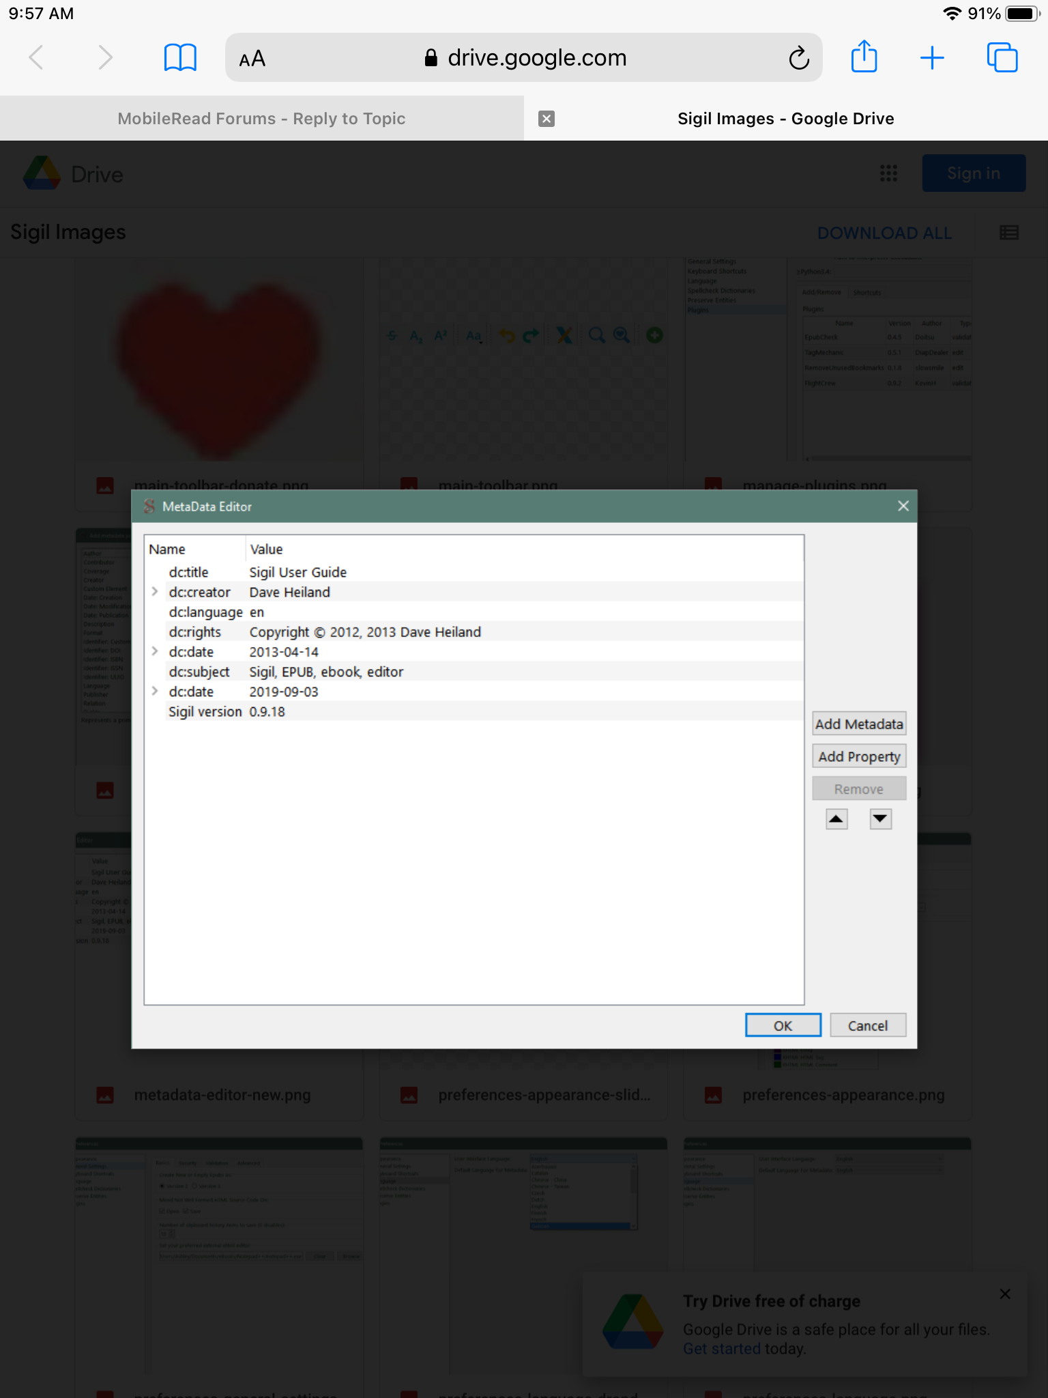Expand the dc:date 2013-04-14 row
The height and width of the screenshot is (1398, 1048).
coord(155,651)
